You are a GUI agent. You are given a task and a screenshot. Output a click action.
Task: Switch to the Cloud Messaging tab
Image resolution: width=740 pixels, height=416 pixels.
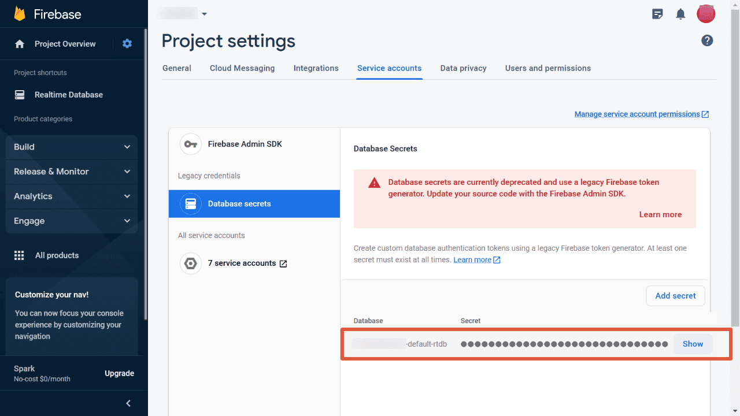coord(242,68)
